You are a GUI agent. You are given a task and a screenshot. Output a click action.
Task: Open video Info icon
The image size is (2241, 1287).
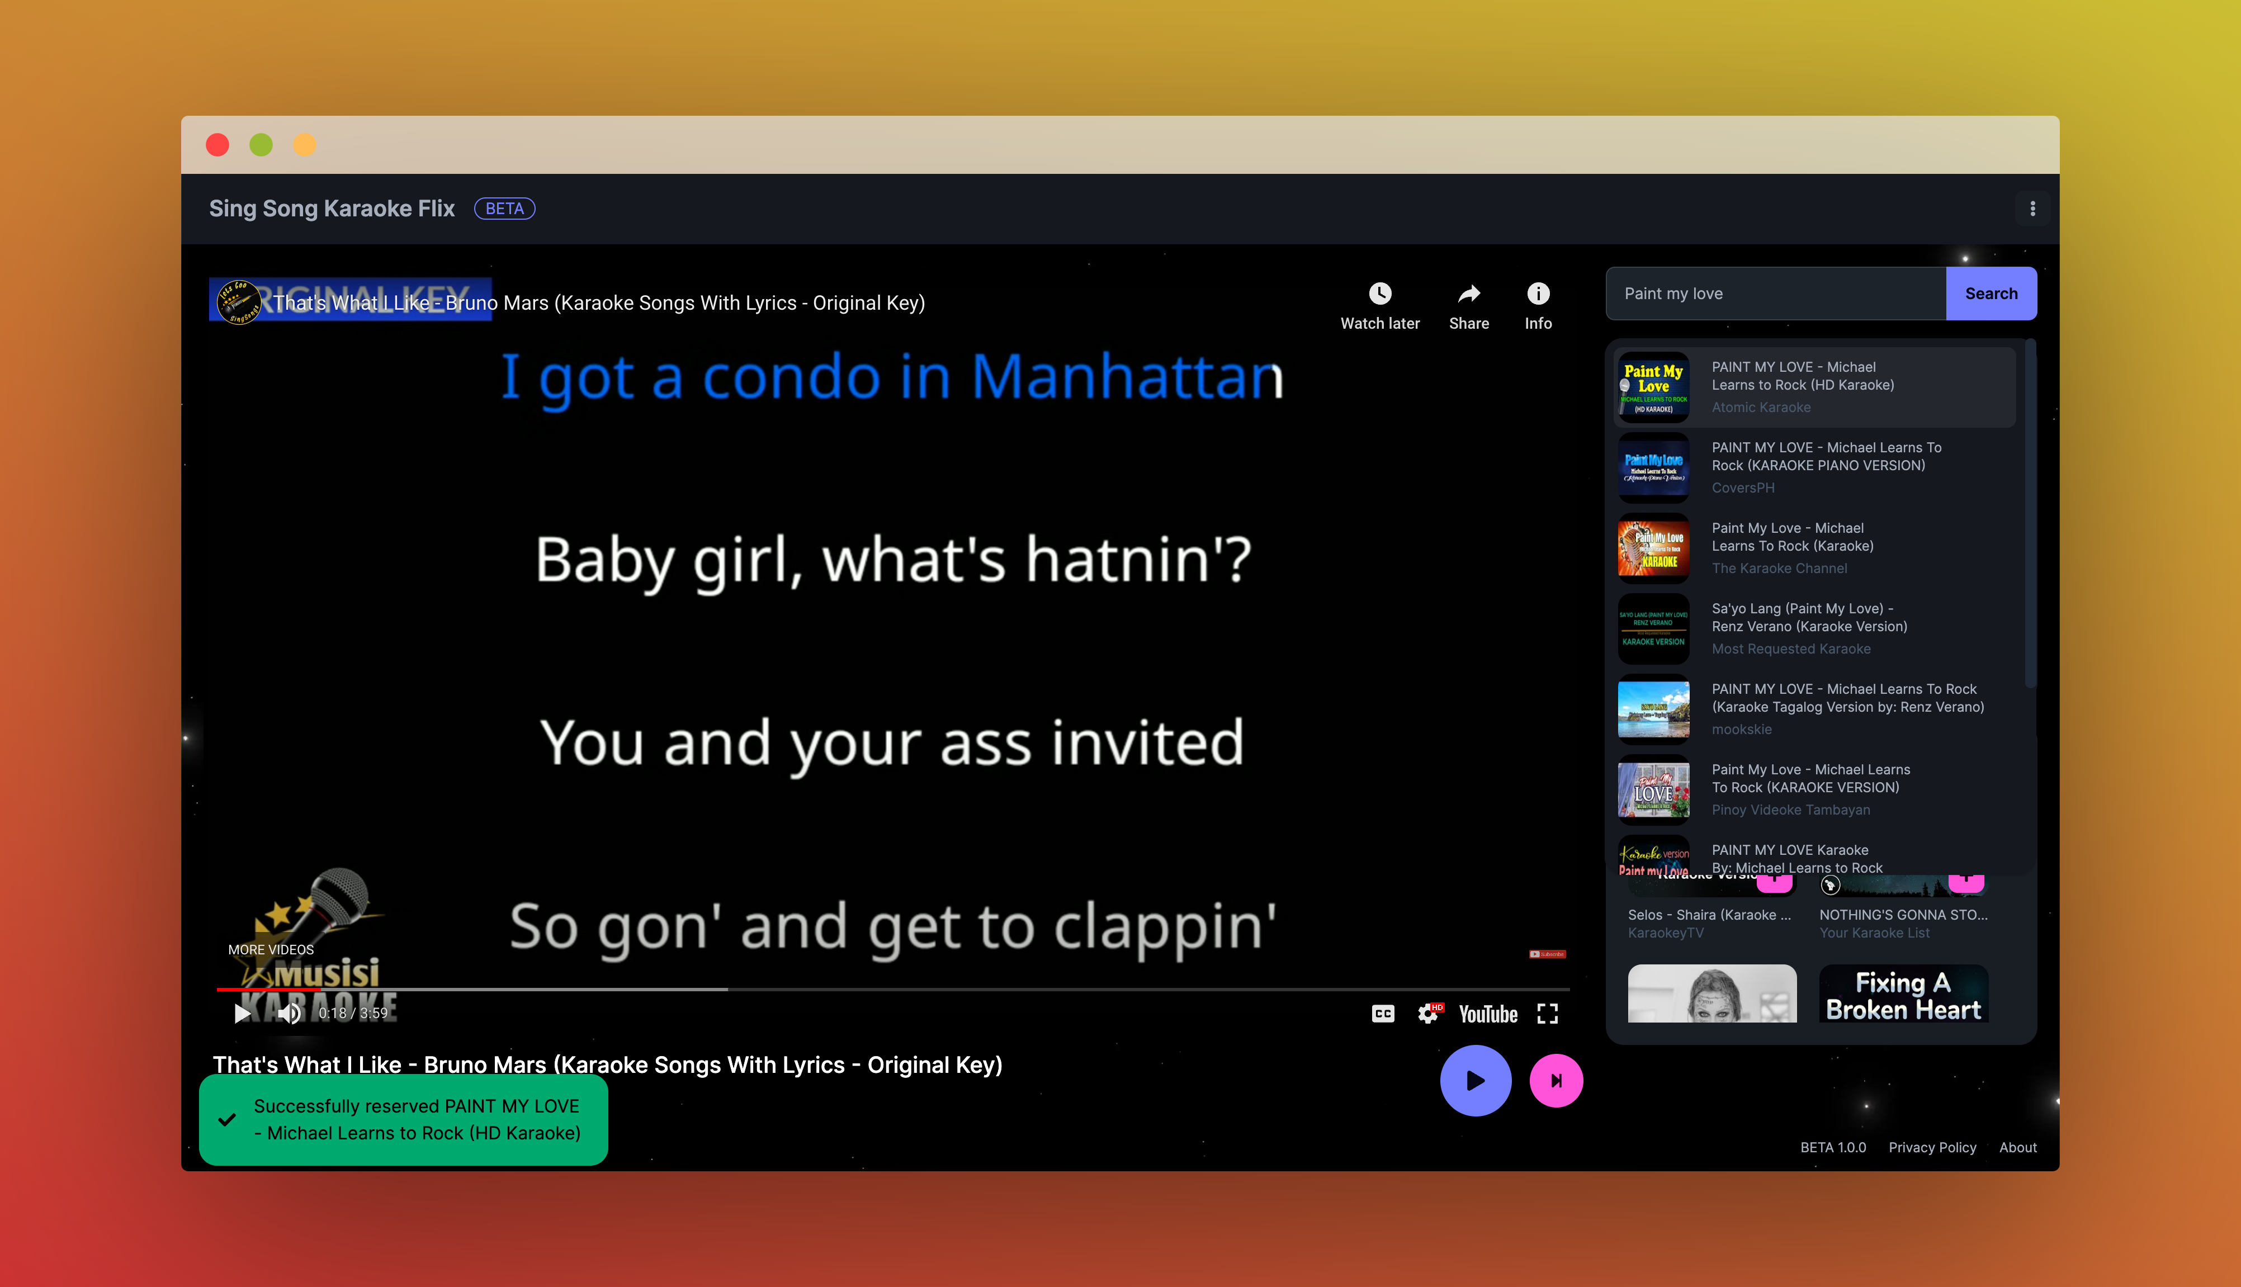pos(1538,294)
